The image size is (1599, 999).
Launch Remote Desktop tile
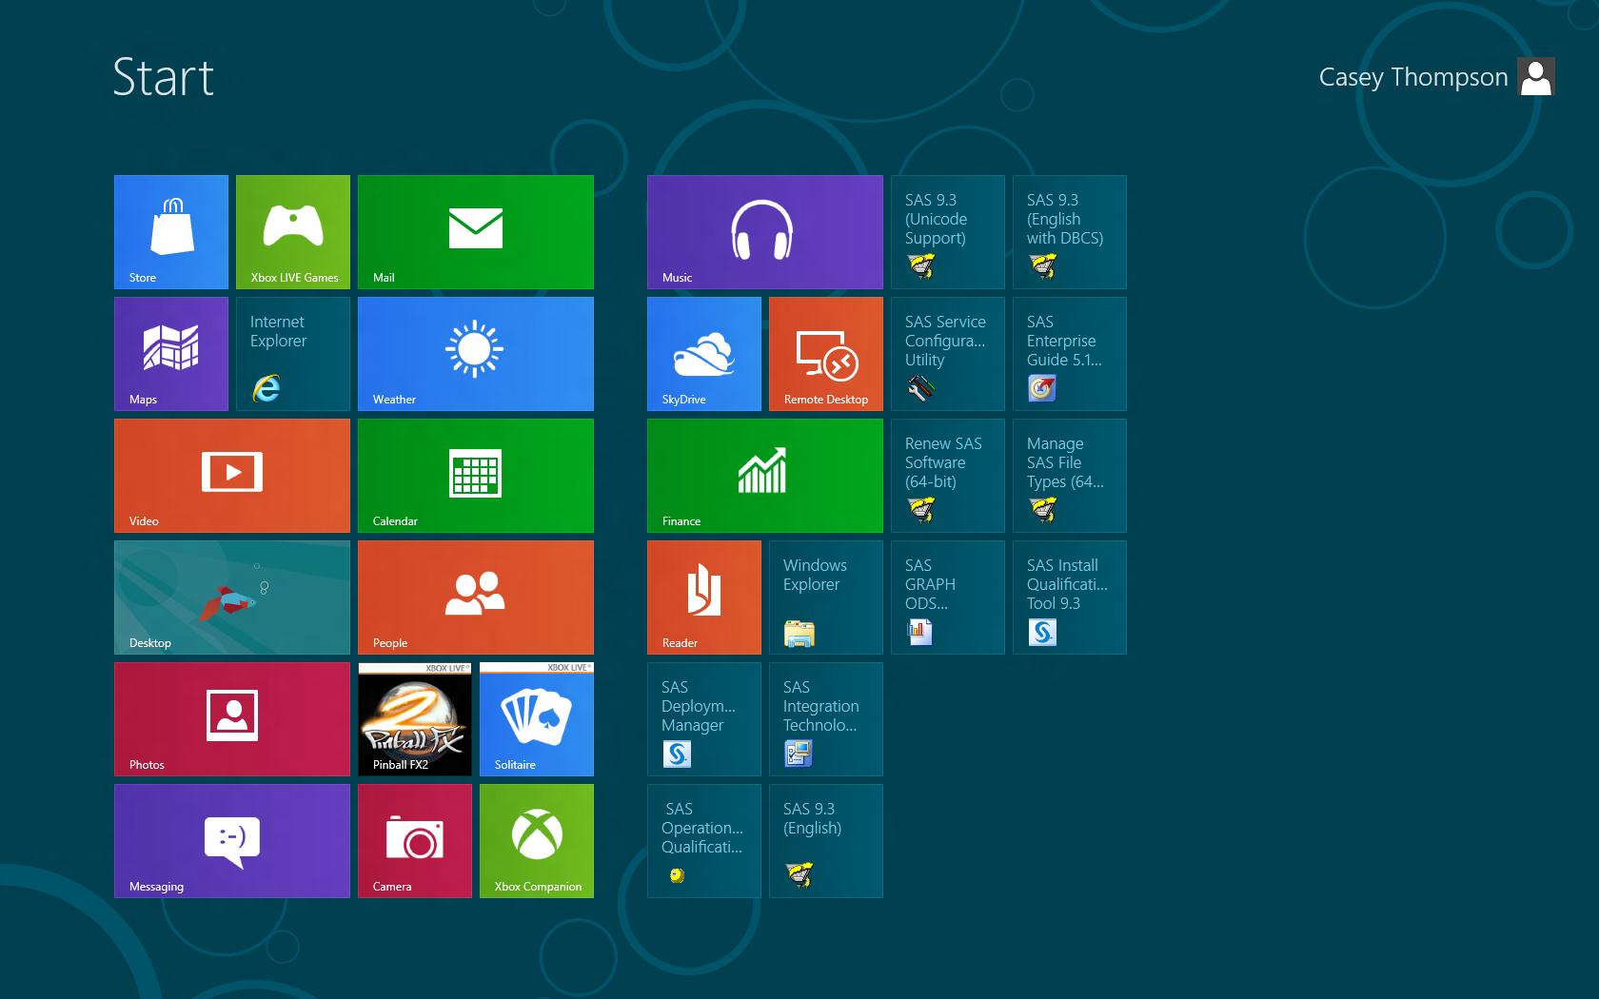[x=826, y=354]
